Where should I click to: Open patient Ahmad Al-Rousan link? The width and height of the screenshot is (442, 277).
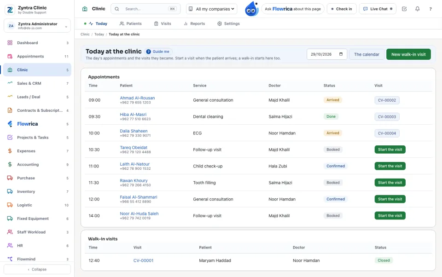pos(137,98)
